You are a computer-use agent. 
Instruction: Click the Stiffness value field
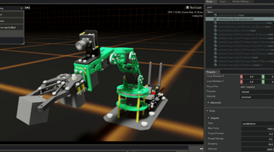[x=258, y=150]
